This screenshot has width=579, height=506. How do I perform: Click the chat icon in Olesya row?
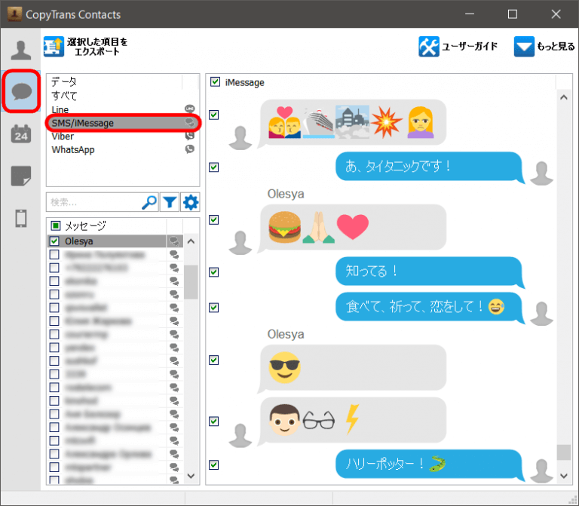174,241
